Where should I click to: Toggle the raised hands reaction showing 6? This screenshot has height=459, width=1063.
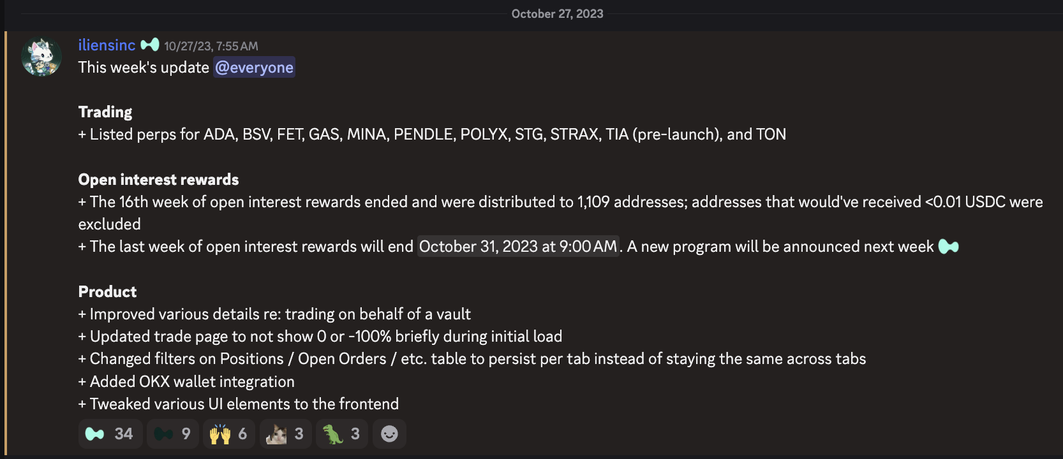point(228,433)
